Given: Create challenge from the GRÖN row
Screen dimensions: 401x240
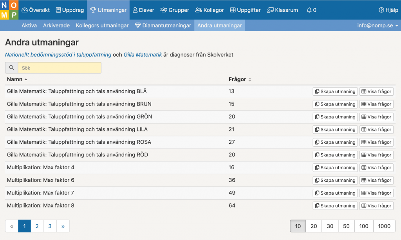Looking at the screenshot, I should pyautogui.click(x=335, y=117).
